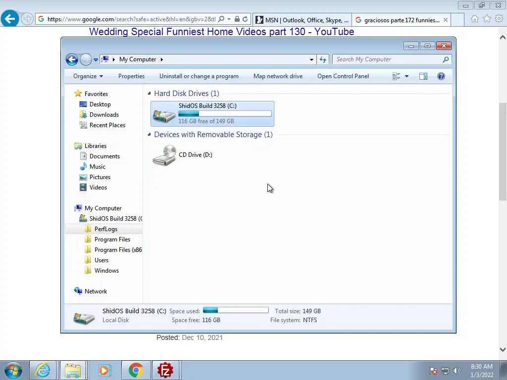Select the ShidOS Build 3258 (C:) drive tile

pos(212,114)
